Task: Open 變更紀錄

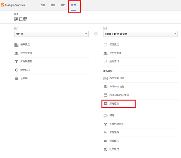Action: click(x=25, y=70)
